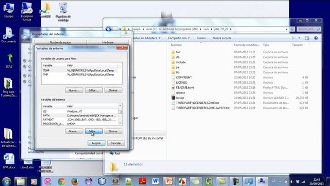The width and height of the screenshot is (330, 186).
Task: Open the SEAS desktop shortcut
Action: tap(9, 60)
